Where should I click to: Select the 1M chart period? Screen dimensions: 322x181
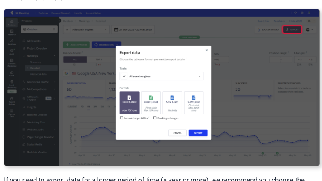pos(89,107)
